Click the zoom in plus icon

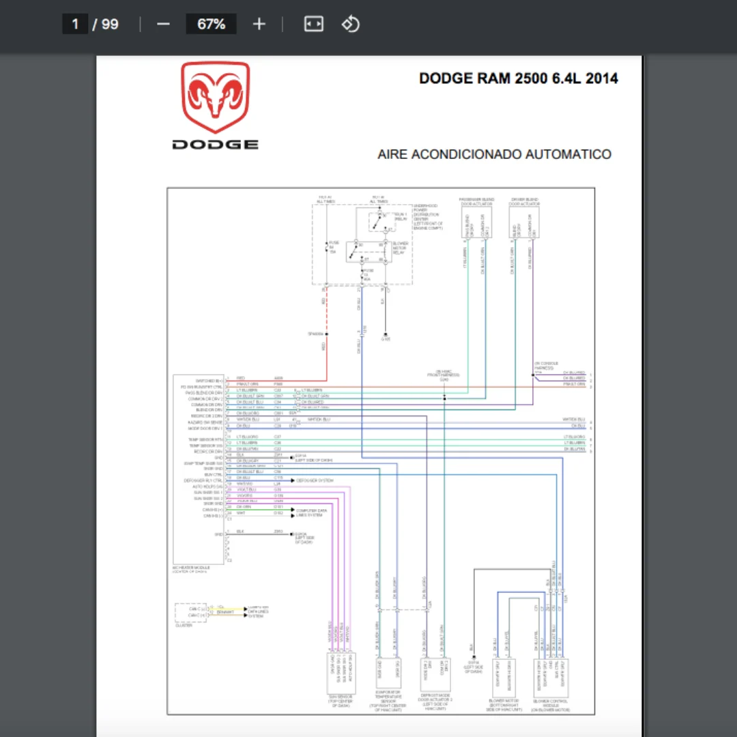[259, 24]
